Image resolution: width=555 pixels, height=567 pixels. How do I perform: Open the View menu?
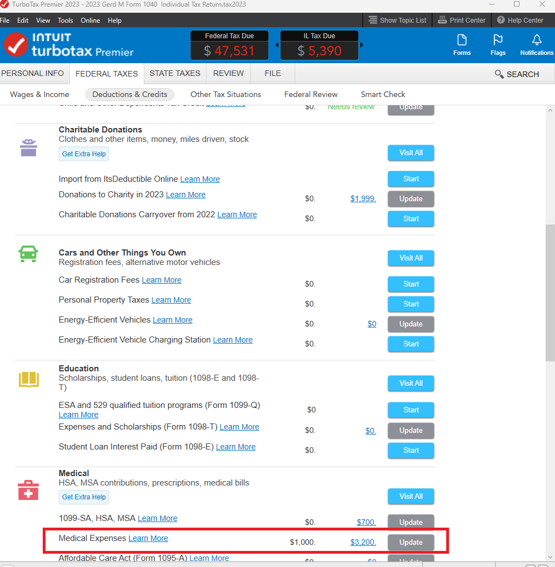tap(43, 21)
